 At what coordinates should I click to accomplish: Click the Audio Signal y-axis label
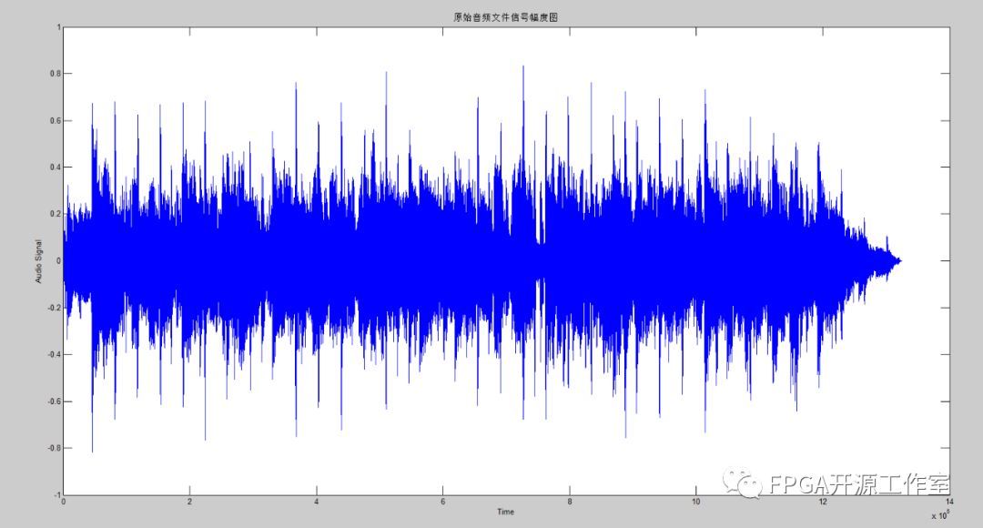[x=39, y=261]
